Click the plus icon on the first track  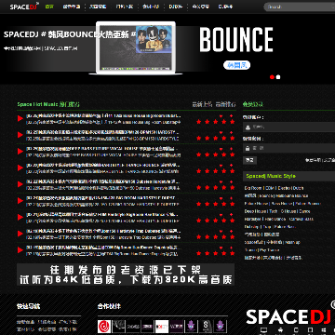pos(231,115)
